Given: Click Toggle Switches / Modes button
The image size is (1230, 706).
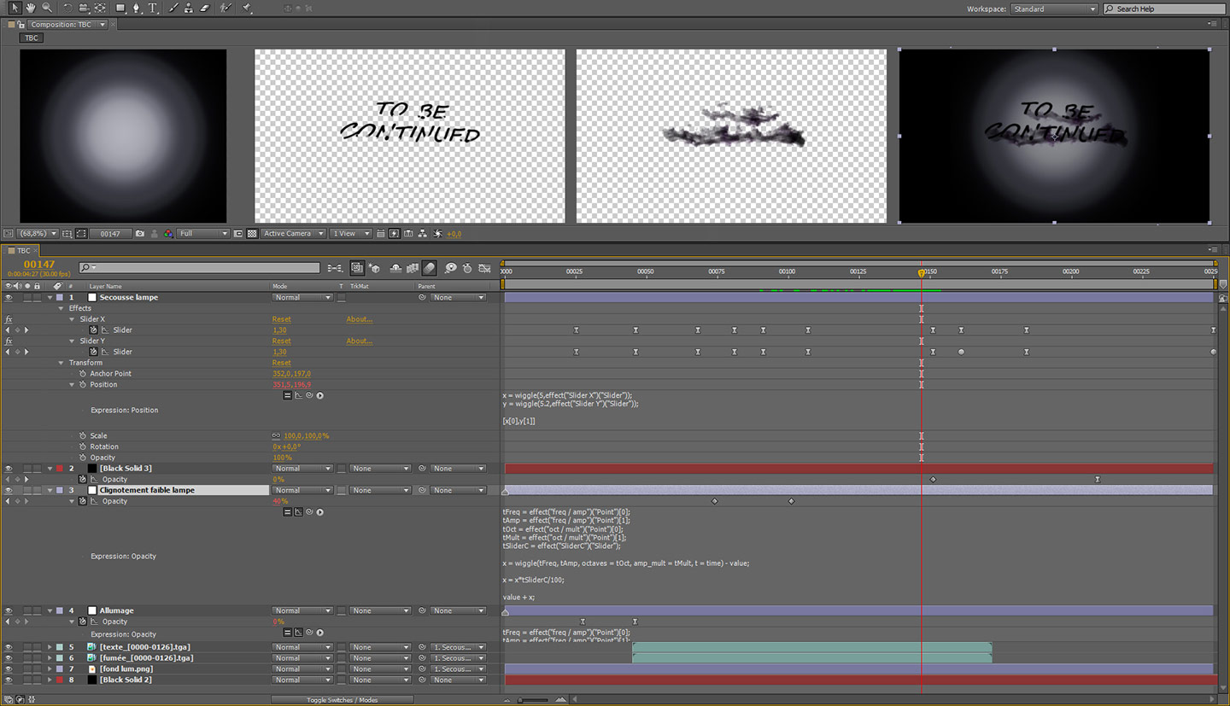Looking at the screenshot, I should tap(342, 700).
